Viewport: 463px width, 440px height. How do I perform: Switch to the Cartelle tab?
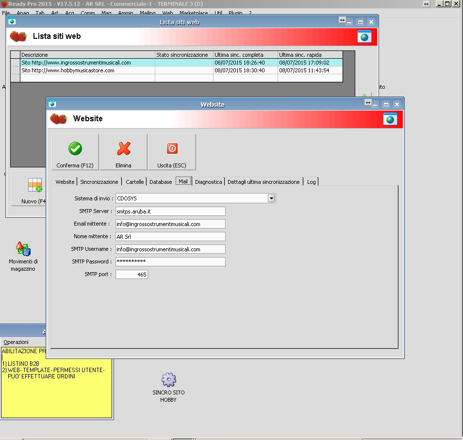pyautogui.click(x=134, y=182)
